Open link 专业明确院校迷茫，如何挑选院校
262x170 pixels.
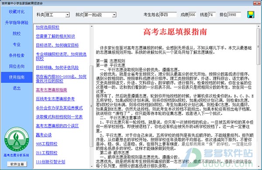[x=61, y=56]
